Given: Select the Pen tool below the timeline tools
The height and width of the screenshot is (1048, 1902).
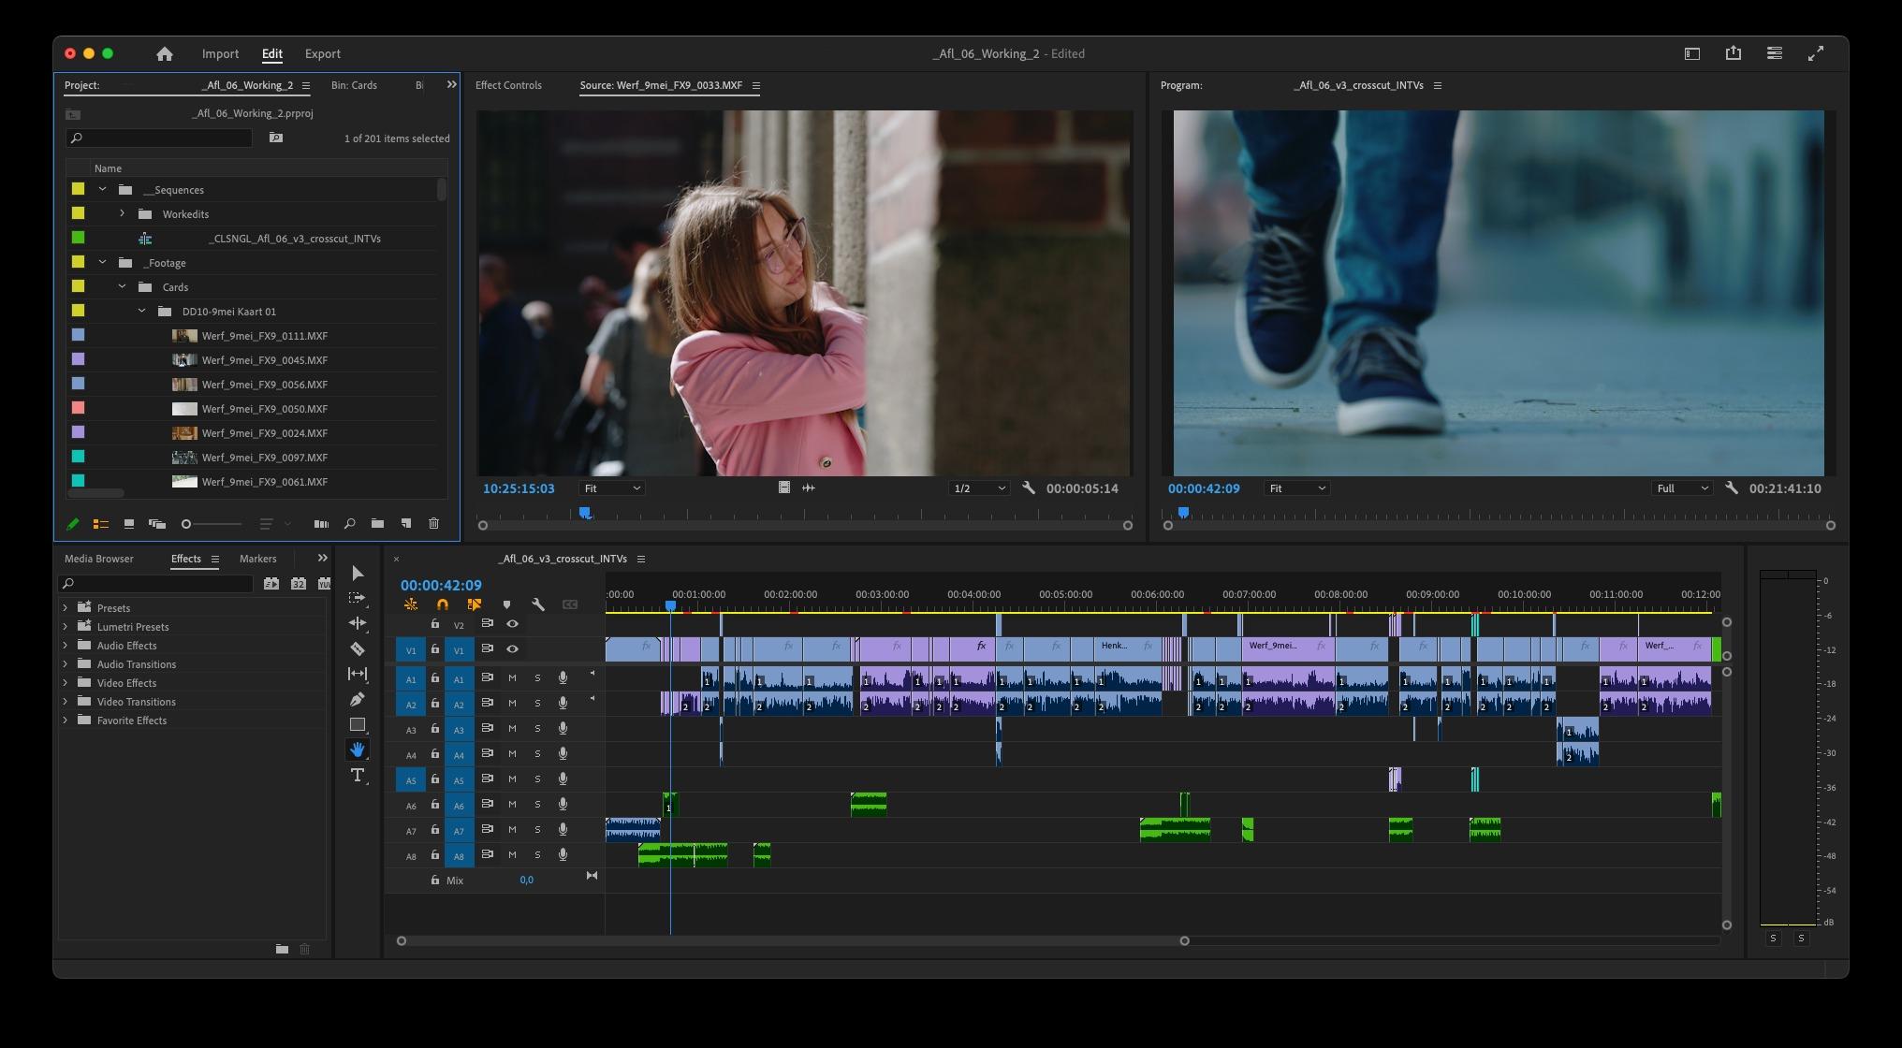Looking at the screenshot, I should point(358,698).
